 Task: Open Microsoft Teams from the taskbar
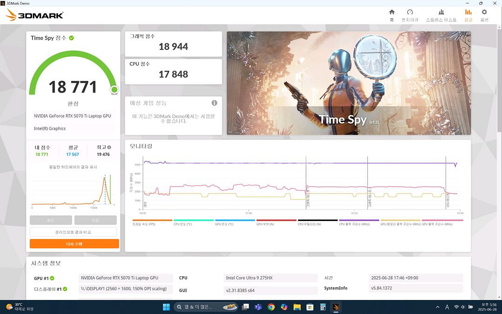click(x=258, y=307)
